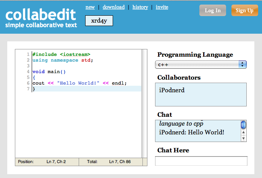Click the #include <iostream> code line
The image size is (262, 178).
61,54
